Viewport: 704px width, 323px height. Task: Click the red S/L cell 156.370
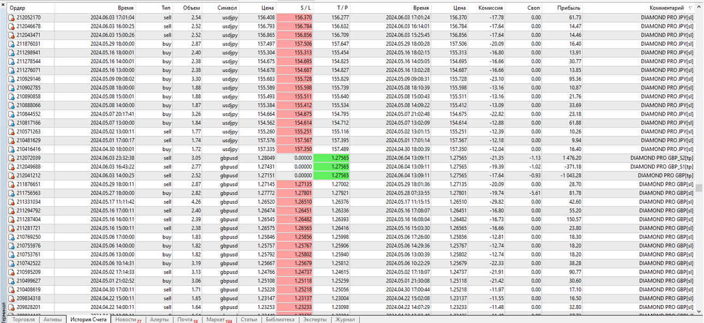[x=295, y=17]
